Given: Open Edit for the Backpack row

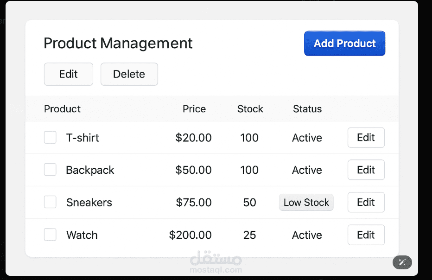Looking at the screenshot, I should (x=366, y=170).
